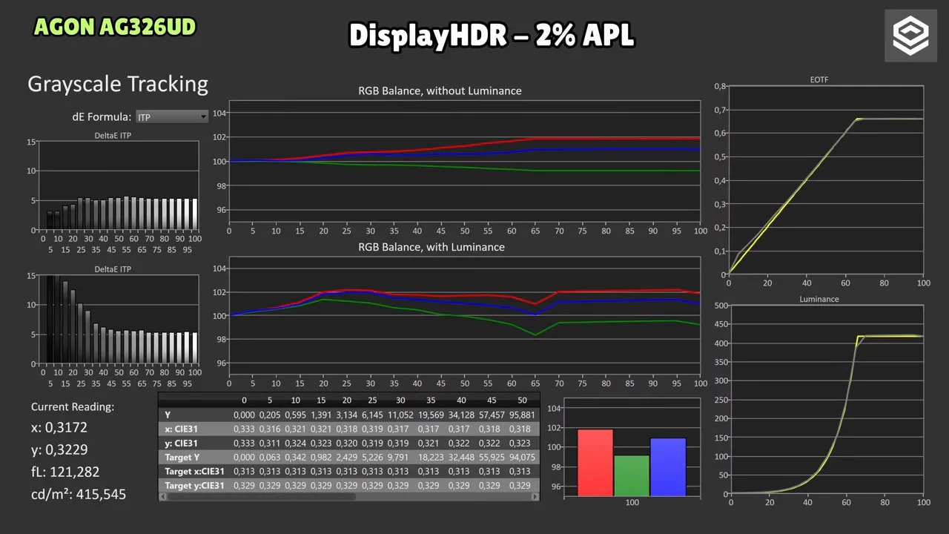This screenshot has width=949, height=534.
Task: Click the Target Y cell '9,791'
Action: coord(398,458)
